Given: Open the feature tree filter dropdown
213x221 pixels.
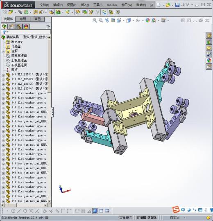Looking at the screenshot, I should (x=5, y=32).
